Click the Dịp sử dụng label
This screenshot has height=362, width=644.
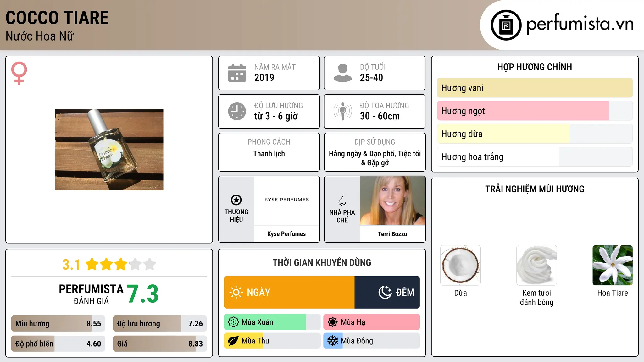(375, 142)
